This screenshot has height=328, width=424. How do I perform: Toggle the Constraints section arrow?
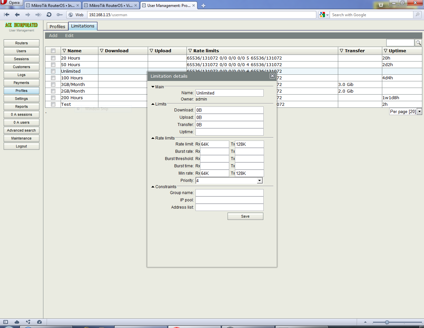point(153,187)
